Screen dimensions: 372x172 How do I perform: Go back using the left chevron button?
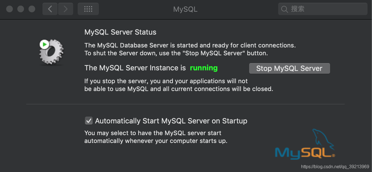50,9
